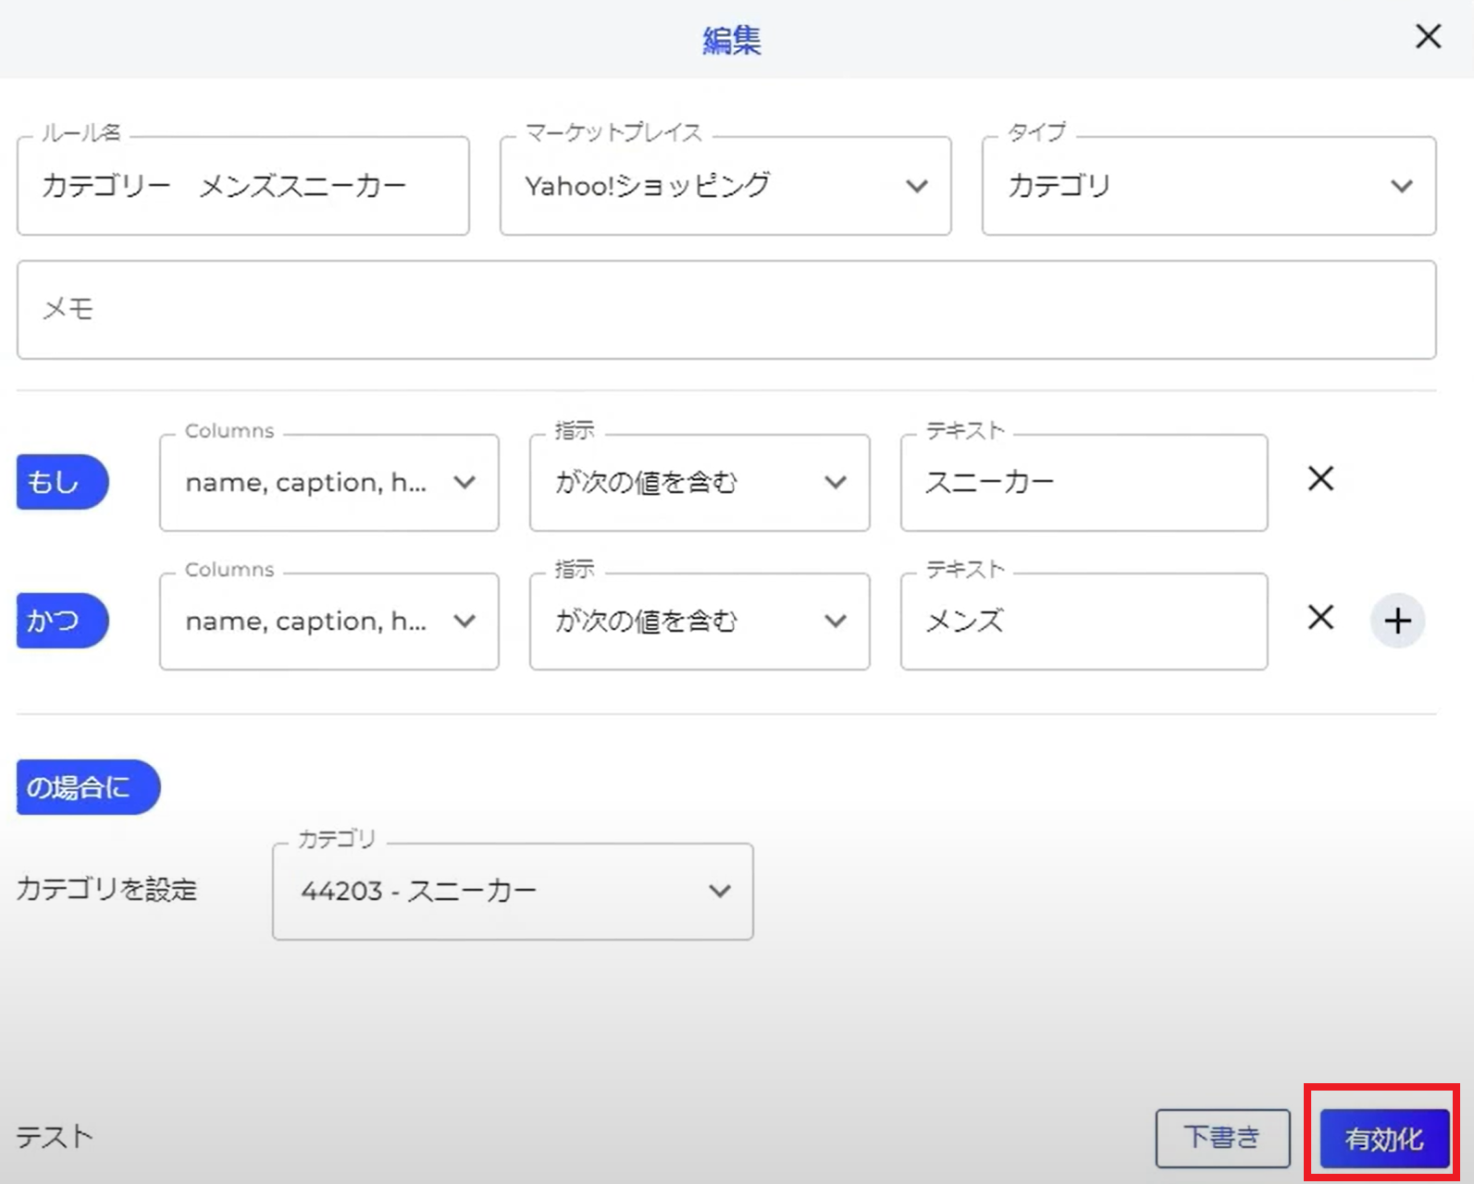Remove the スニーカー condition row
Screen dimensions: 1474x1184
coord(1320,479)
